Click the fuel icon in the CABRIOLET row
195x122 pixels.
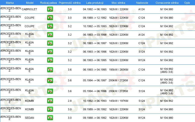tap(50, 9)
